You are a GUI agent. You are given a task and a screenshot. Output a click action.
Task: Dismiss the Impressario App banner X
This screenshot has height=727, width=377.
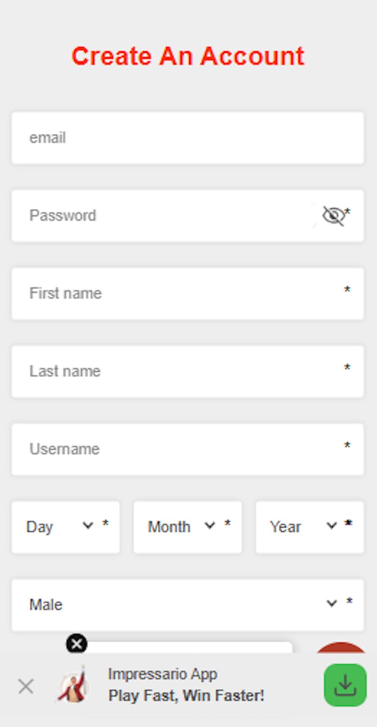[x=25, y=687]
